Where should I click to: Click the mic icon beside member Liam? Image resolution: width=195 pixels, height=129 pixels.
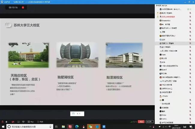pyautogui.click(x=190, y=55)
